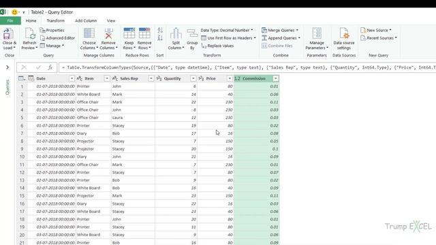Click the Remove Rows icon

(144, 33)
